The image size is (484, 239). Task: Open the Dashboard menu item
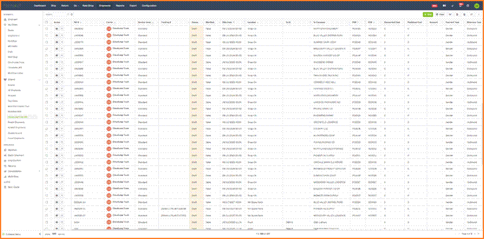coord(38,5)
